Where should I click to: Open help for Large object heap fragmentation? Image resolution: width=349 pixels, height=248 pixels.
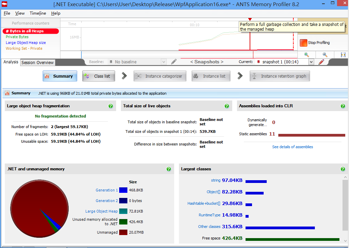111,106
